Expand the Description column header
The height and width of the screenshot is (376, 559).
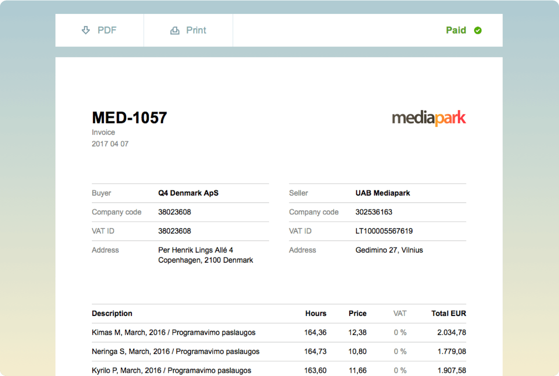[112, 313]
